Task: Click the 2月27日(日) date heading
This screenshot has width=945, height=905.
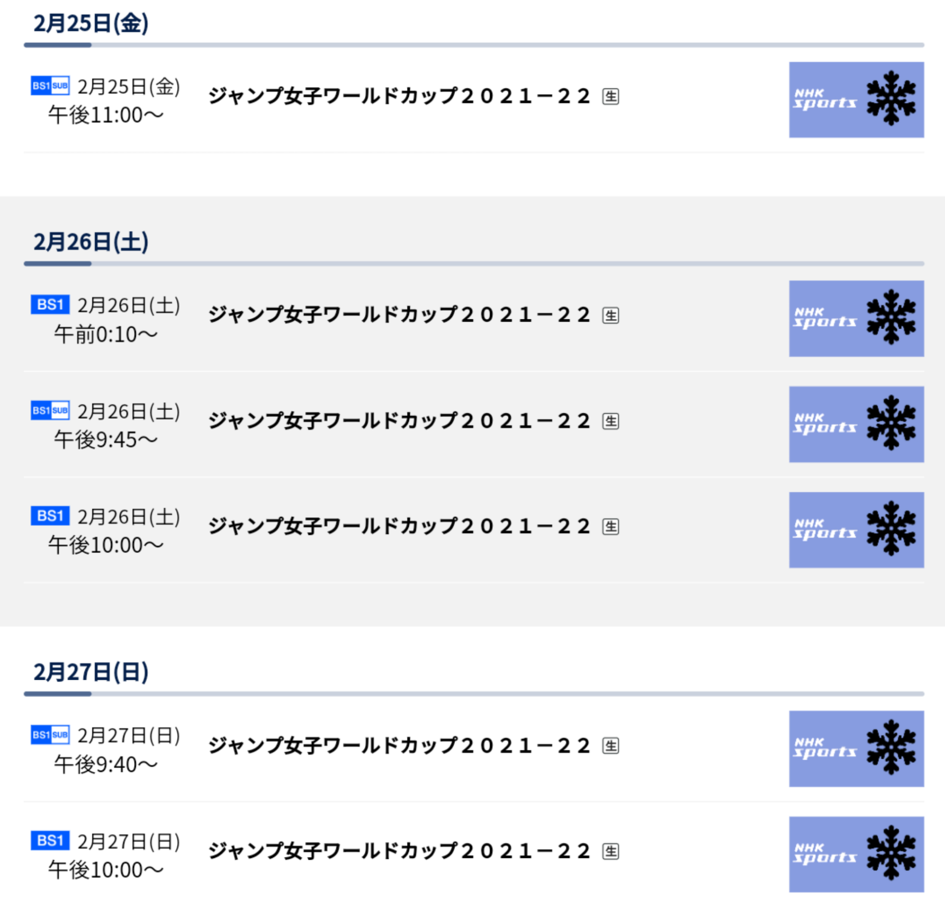Action: tap(90, 671)
